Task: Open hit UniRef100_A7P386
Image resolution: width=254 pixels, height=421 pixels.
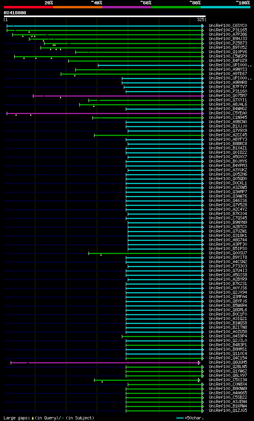Action: [228, 34]
